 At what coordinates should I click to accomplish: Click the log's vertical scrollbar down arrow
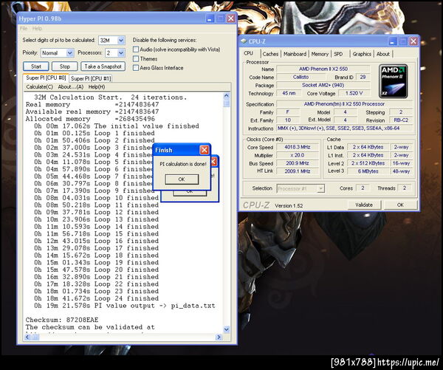click(227, 329)
